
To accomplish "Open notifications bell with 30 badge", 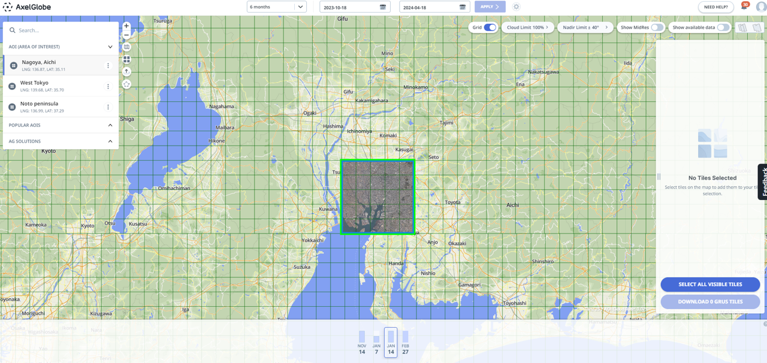I will pyautogui.click(x=744, y=6).
